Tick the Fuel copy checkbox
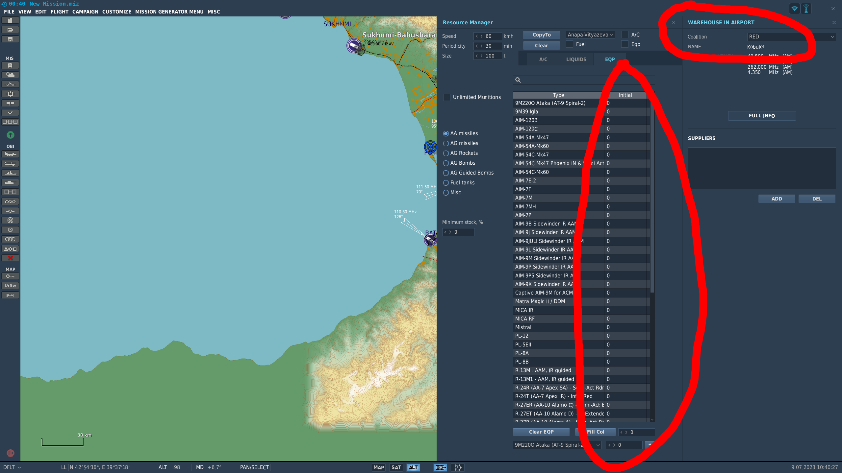 (570, 44)
